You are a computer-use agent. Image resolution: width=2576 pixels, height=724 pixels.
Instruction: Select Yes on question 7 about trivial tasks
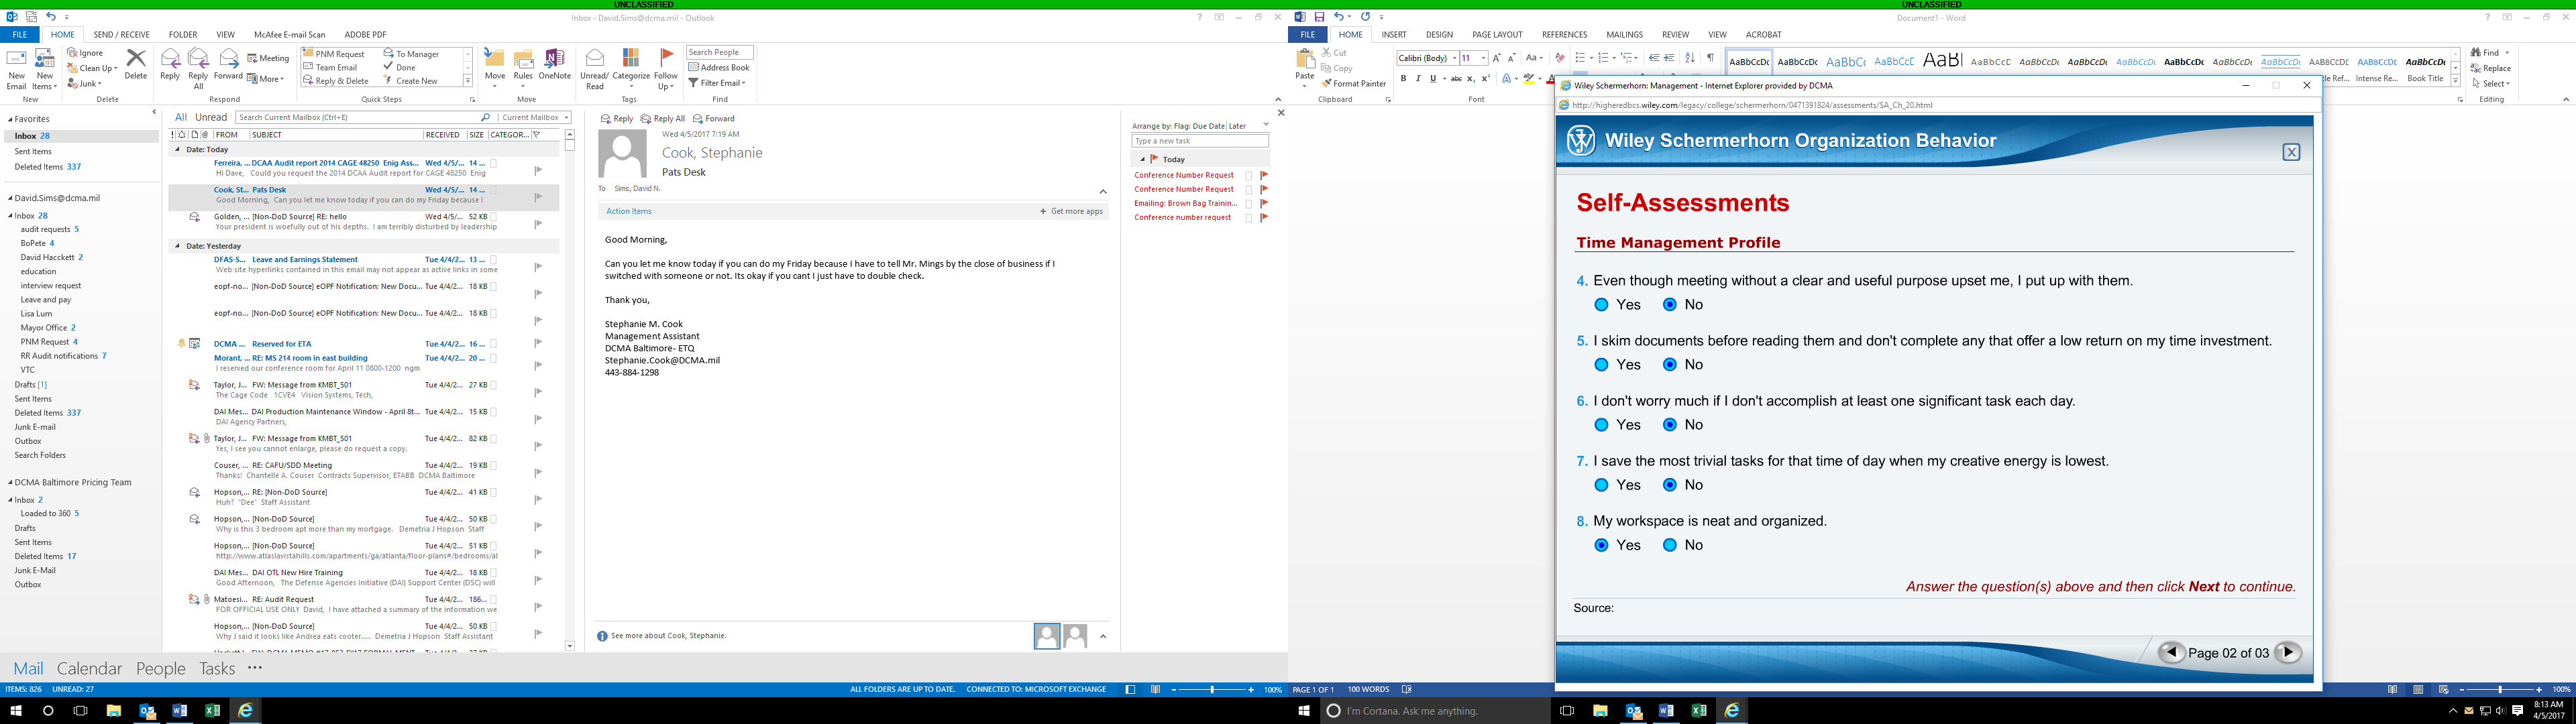click(x=1601, y=485)
